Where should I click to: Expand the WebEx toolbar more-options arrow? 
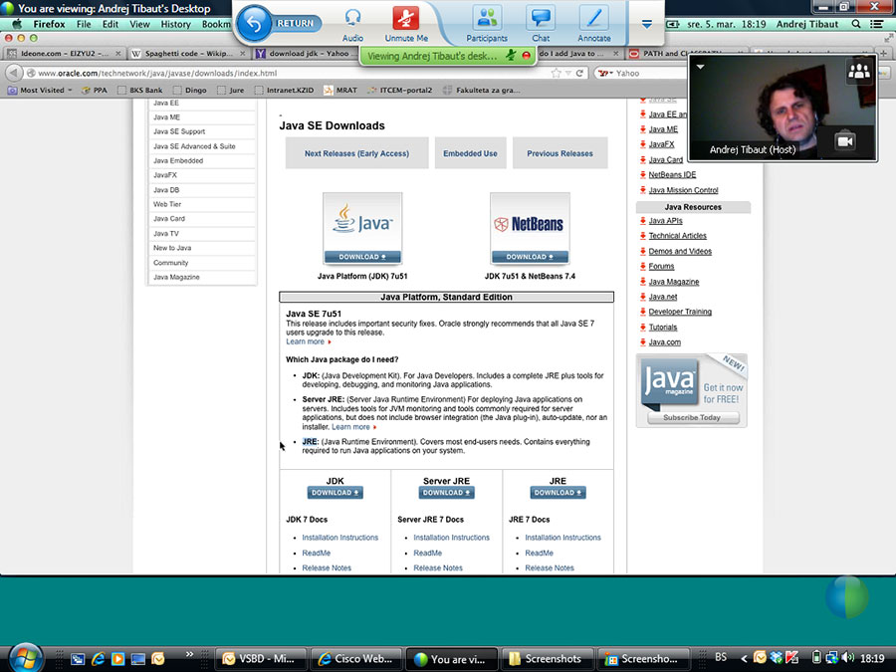(646, 24)
